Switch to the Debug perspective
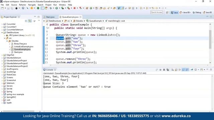 pos(197,13)
